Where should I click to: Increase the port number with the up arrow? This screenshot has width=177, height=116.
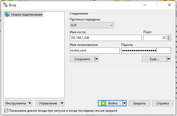pos(168,37)
